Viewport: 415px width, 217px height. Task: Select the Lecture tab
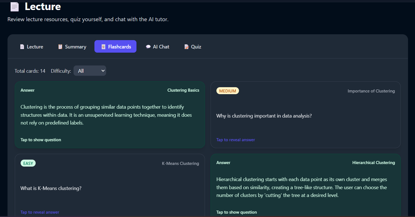point(31,47)
